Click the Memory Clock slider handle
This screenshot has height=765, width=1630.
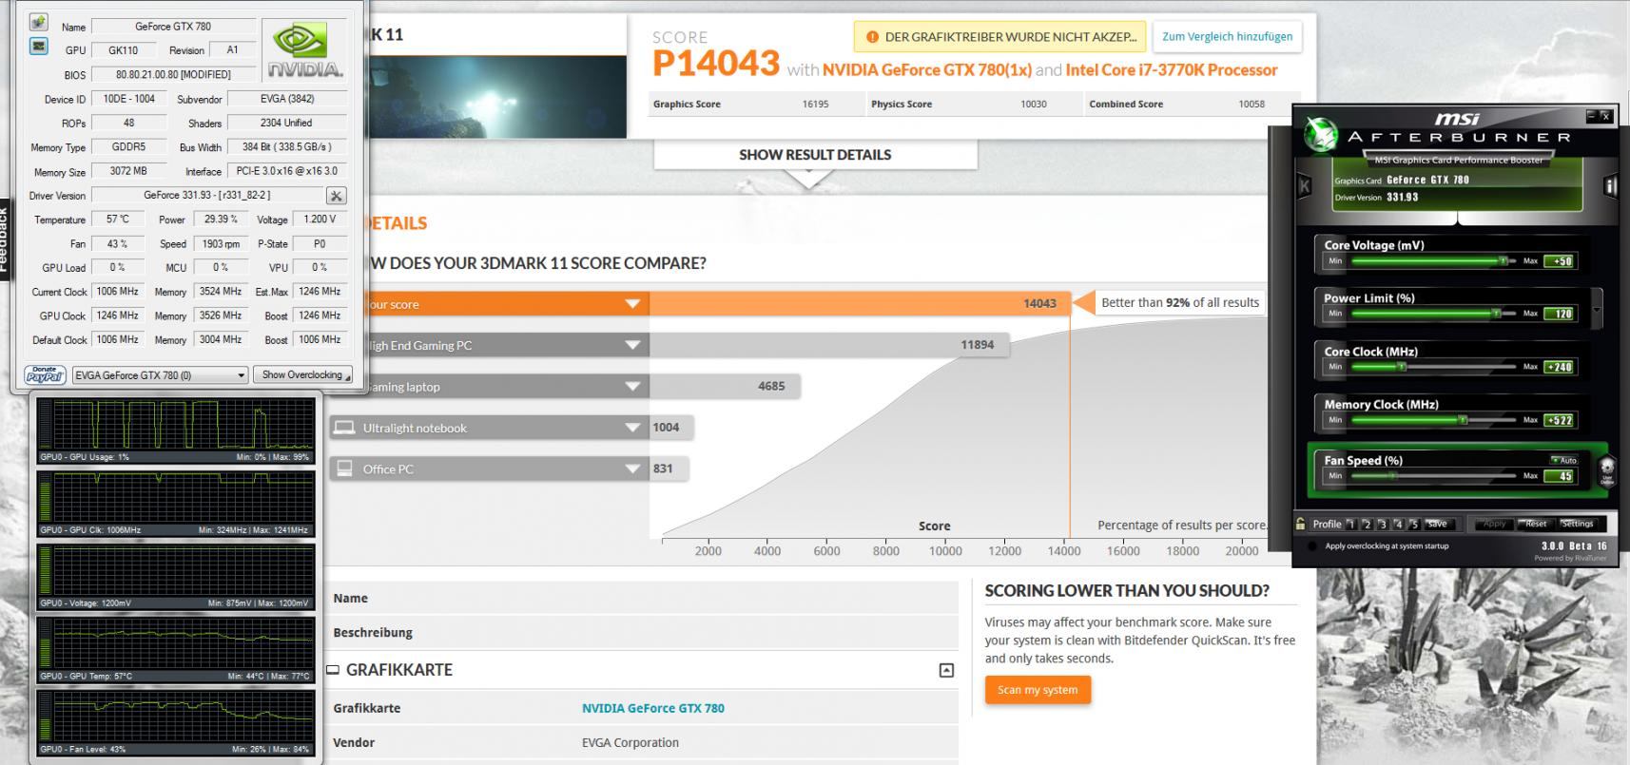click(x=1463, y=420)
